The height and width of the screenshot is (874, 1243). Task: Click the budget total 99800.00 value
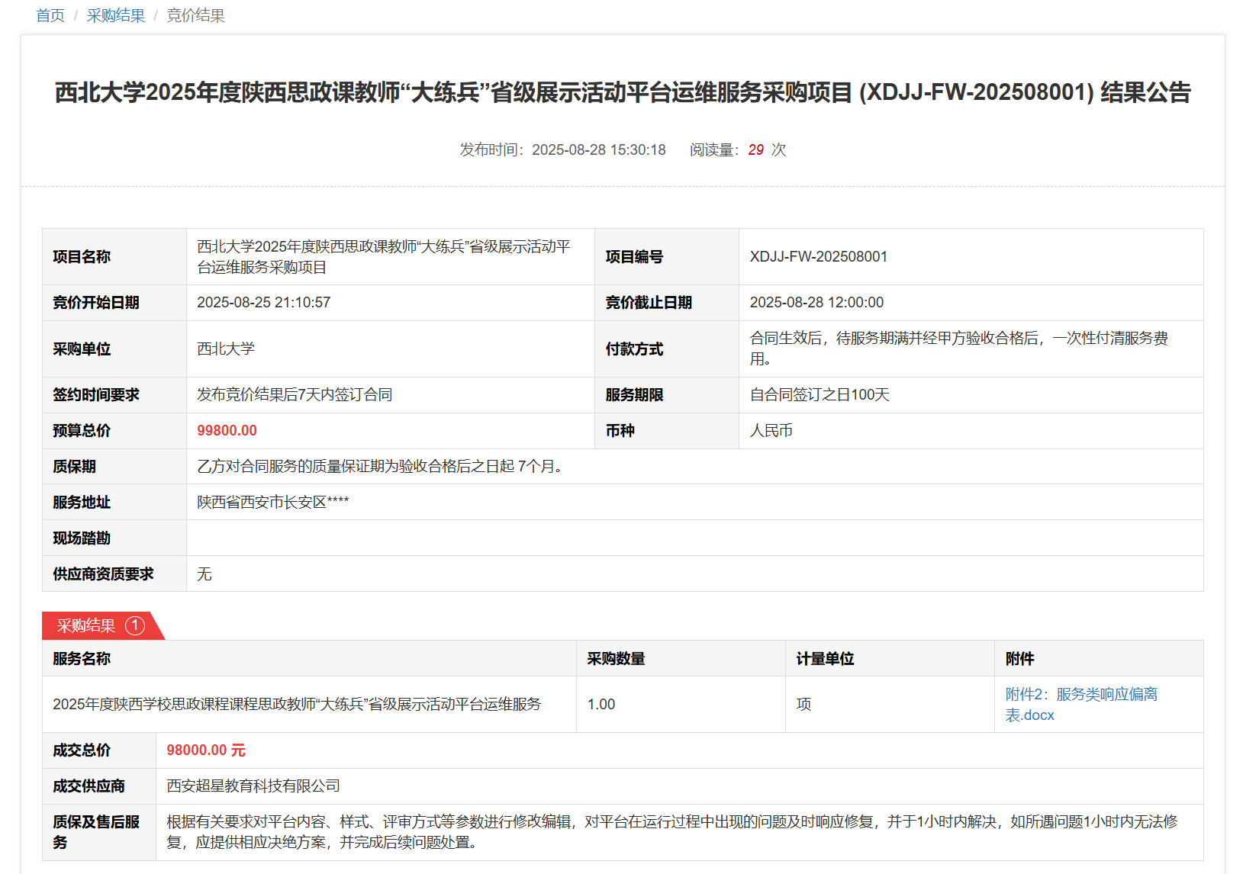click(x=227, y=431)
